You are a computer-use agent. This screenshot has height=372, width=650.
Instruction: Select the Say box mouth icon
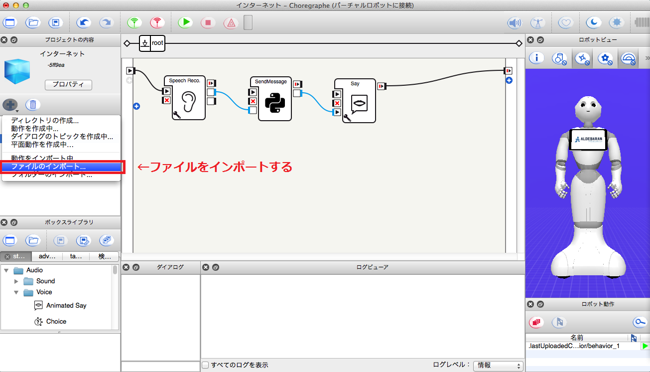point(359,103)
